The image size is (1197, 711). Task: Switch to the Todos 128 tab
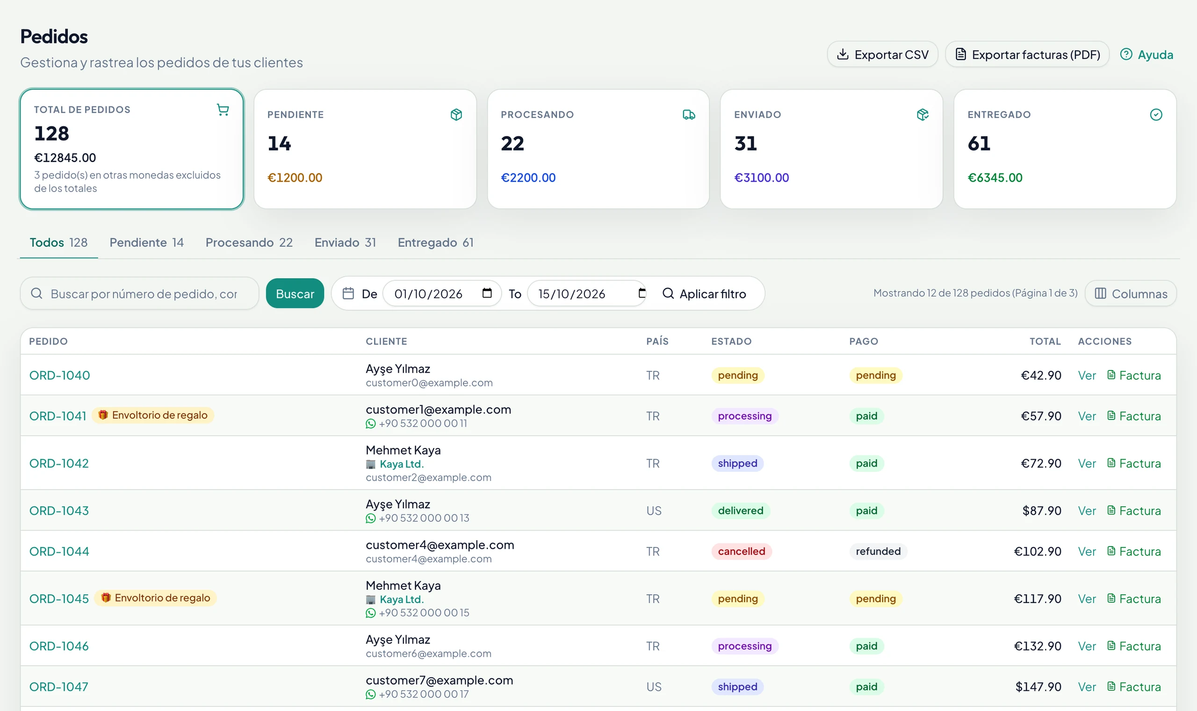tap(58, 242)
